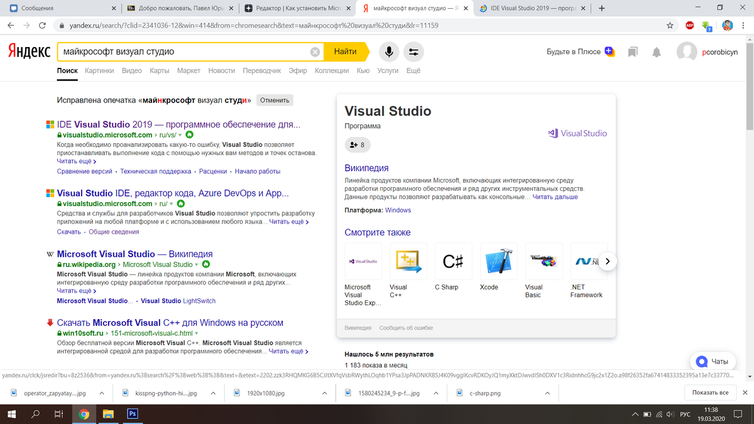The height and width of the screenshot is (424, 754).
Task: Click the Visual Studio logo in info card
Action: [x=576, y=133]
